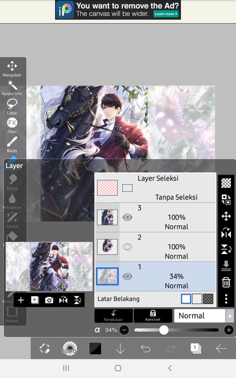This screenshot has width=236, height=378.
Task: Toggle Pangkasan clipping on the layer
Action: (113, 316)
